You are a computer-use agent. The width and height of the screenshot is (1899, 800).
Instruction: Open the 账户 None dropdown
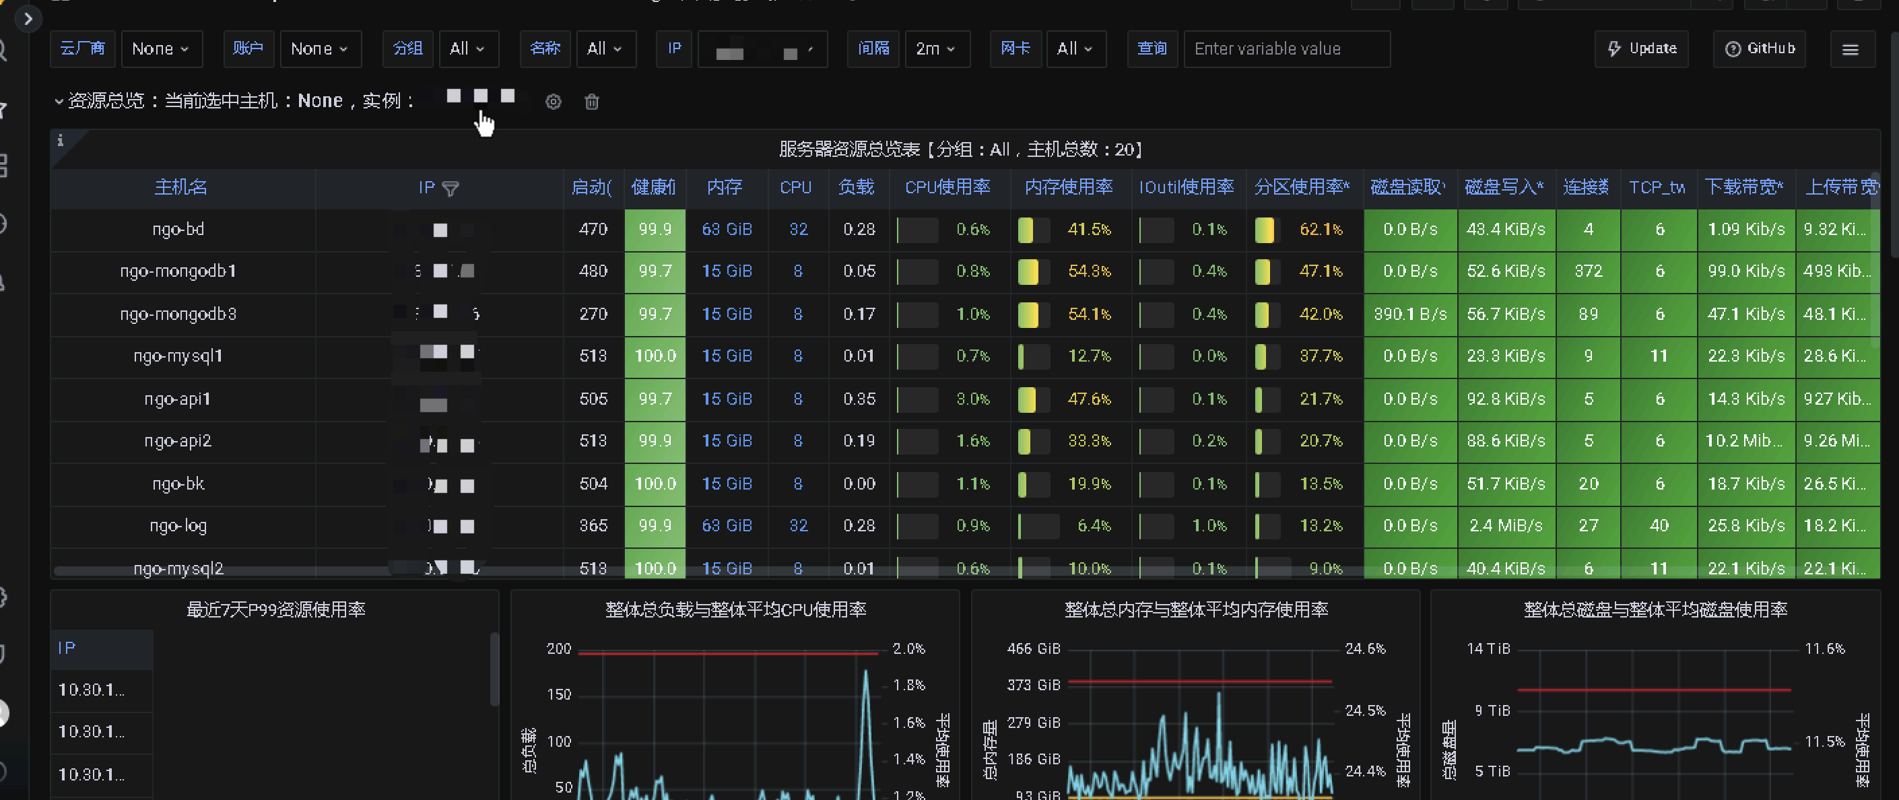tap(320, 49)
